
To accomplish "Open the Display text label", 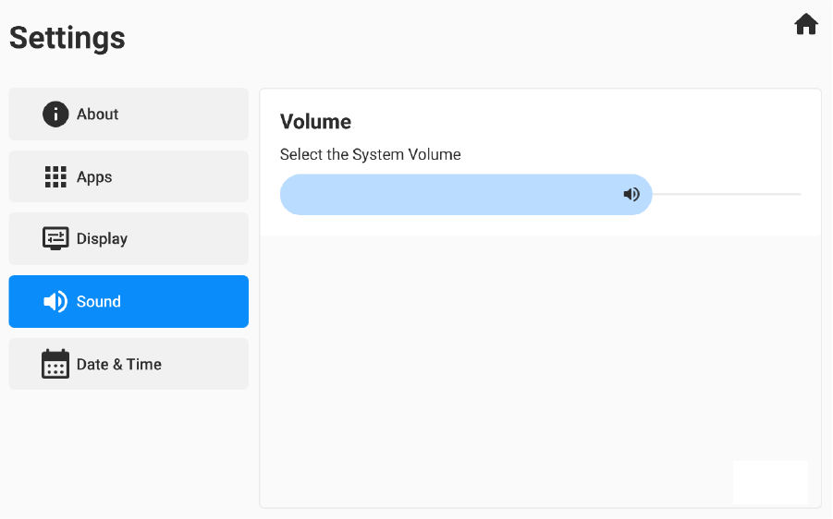I will point(102,238).
